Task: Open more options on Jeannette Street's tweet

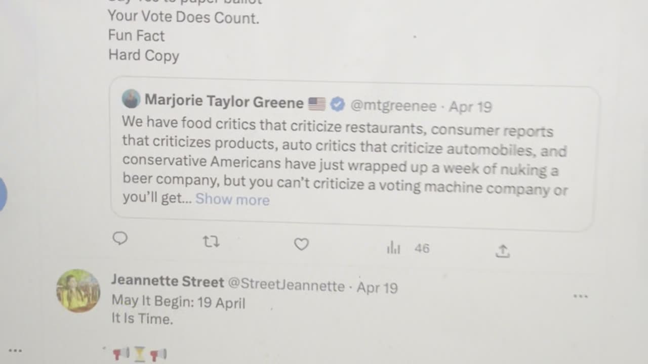Action: coord(580,296)
